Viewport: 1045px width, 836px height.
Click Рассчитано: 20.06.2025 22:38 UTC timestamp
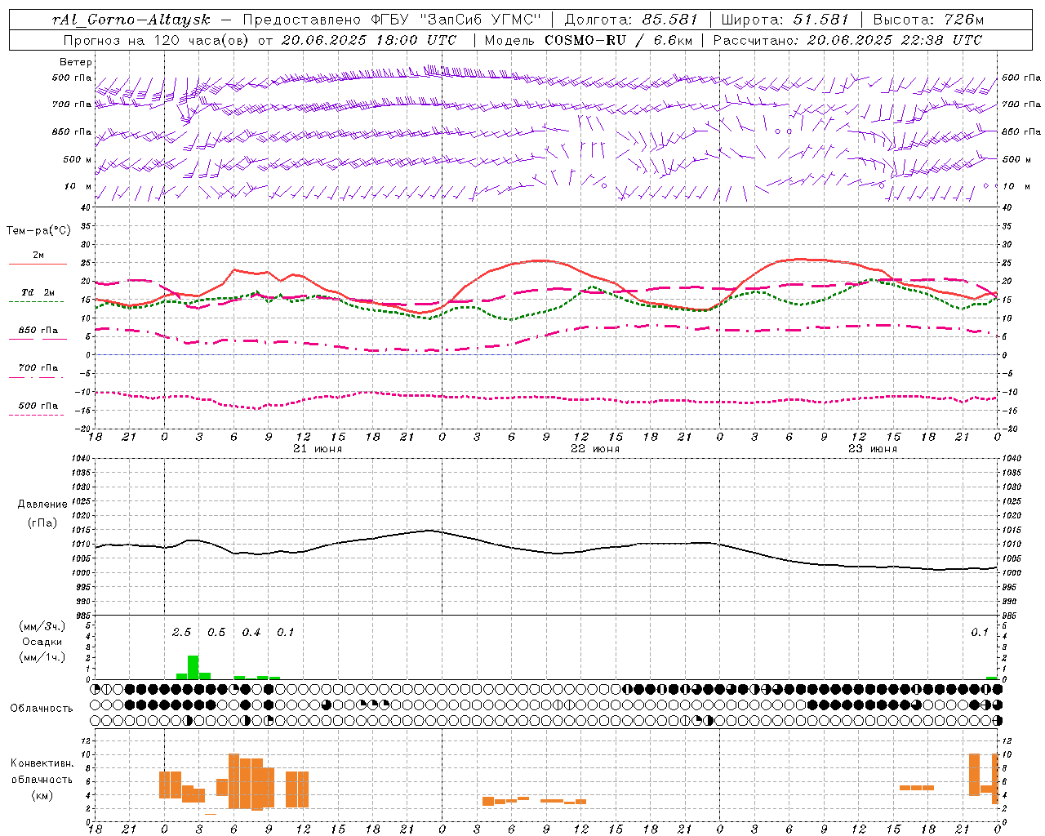[847, 40]
